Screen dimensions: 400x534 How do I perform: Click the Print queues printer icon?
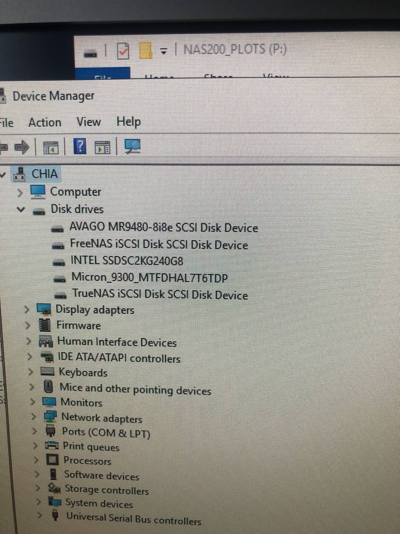[52, 446]
